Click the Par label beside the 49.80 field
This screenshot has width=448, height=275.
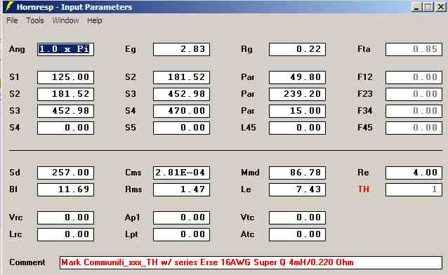(x=248, y=77)
